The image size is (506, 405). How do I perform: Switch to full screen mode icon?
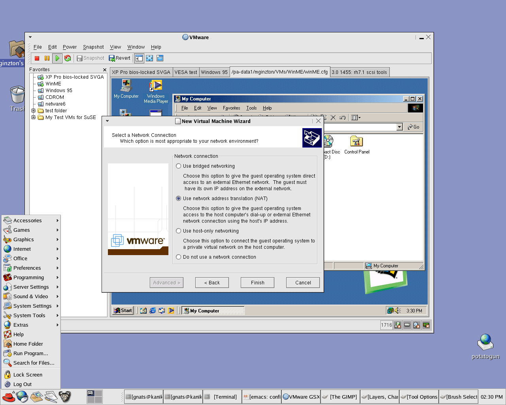149,58
